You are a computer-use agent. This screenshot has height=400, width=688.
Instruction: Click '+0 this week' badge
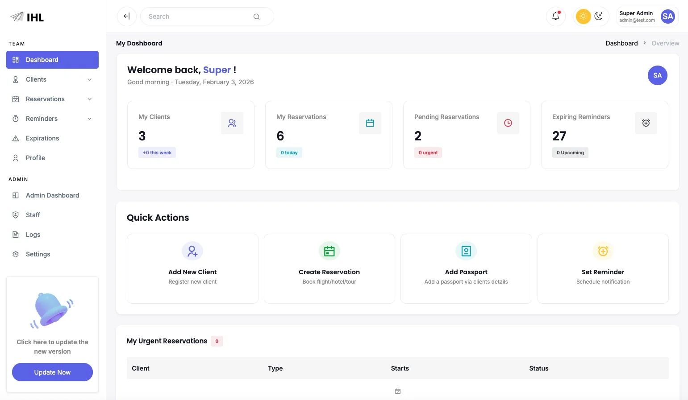157,153
